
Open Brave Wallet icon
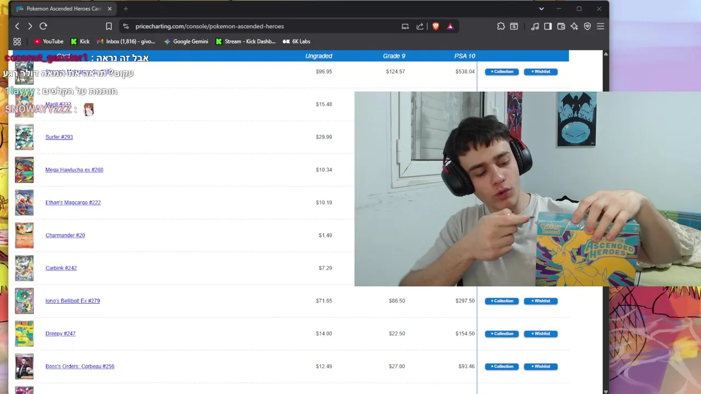[561, 26]
